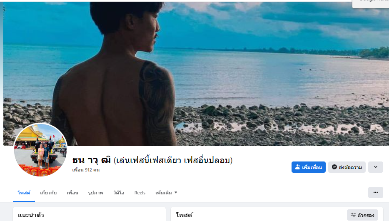389x221 pixels.
Task: Click the ส่งข้อความ button
Action: coord(347,167)
